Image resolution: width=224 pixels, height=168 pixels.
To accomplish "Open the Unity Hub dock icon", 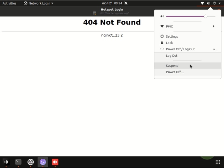I will tap(6, 162).
